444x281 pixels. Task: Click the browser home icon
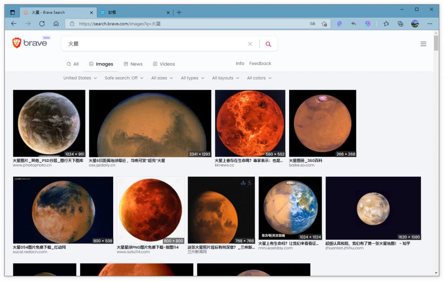point(56,24)
